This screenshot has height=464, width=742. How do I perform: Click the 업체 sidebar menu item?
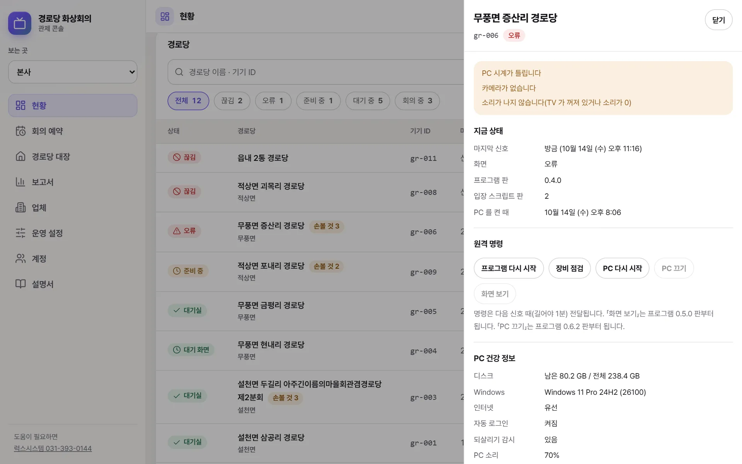73,207
